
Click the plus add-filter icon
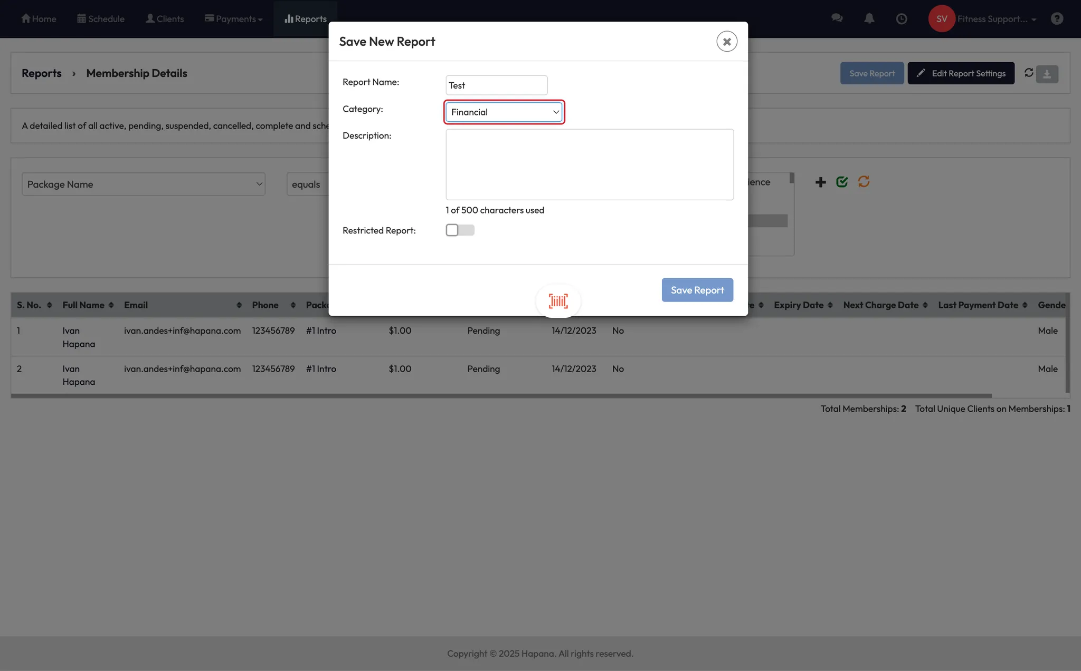point(820,182)
